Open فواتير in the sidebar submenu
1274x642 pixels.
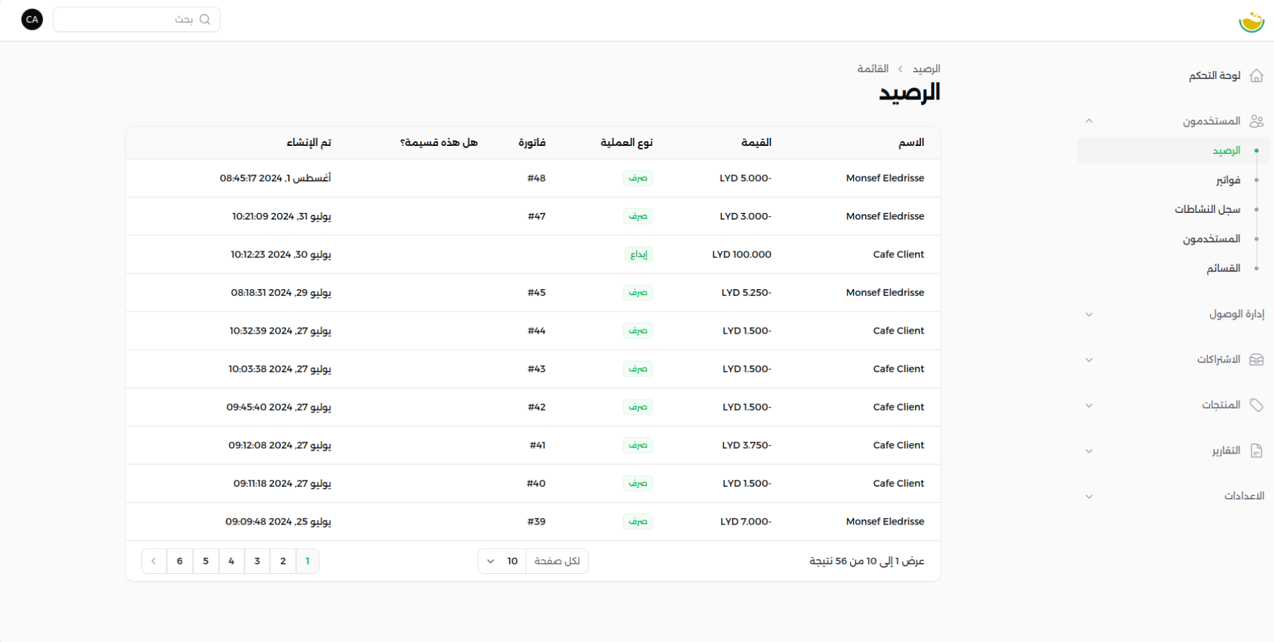click(x=1173, y=180)
